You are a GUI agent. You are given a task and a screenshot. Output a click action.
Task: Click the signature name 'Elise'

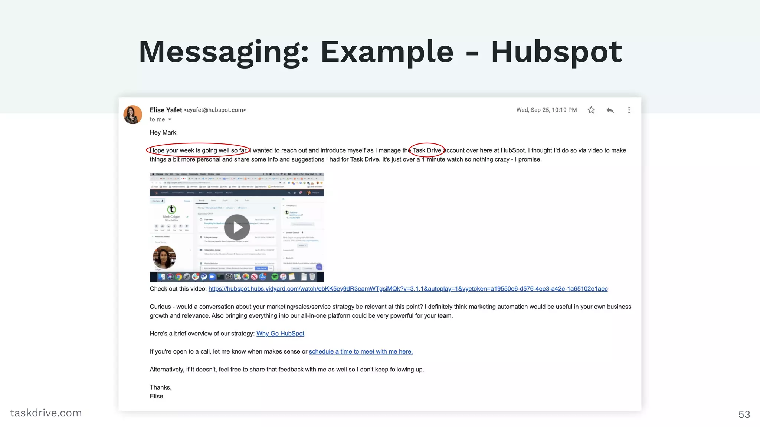tap(156, 396)
